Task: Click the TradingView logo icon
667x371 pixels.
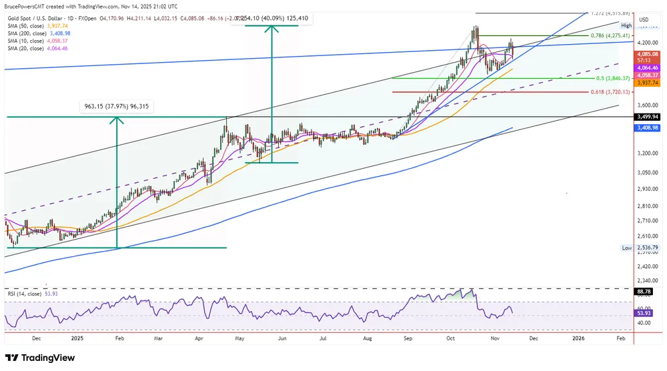Action: coord(12,358)
